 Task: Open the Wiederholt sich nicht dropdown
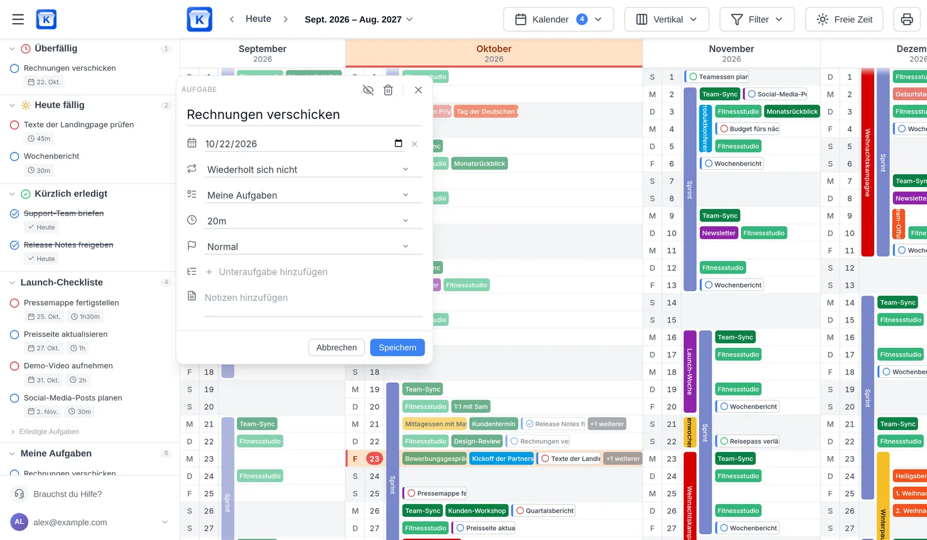[313, 170]
